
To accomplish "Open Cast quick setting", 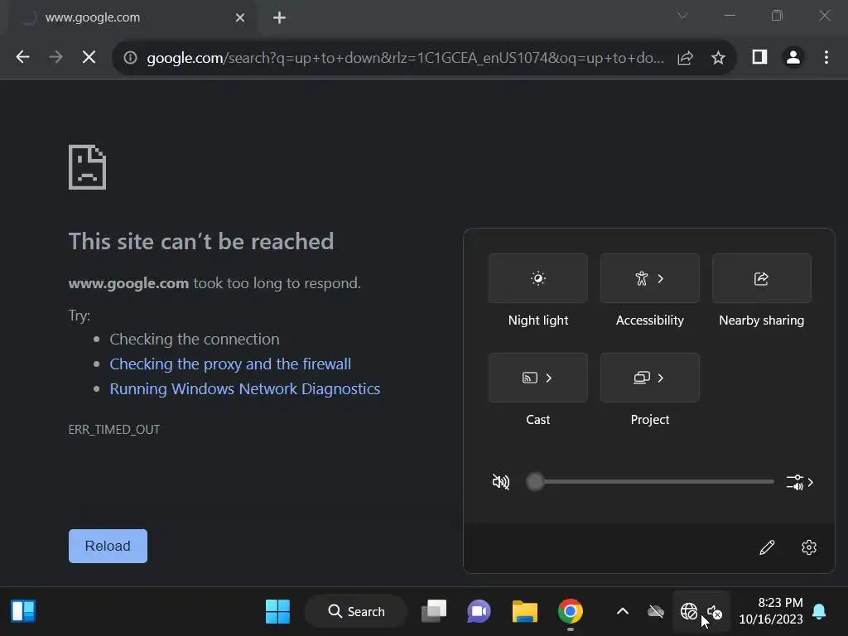I will point(537,378).
